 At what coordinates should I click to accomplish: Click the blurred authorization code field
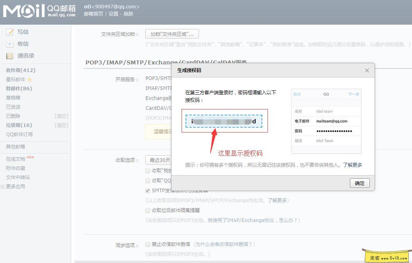(x=223, y=121)
